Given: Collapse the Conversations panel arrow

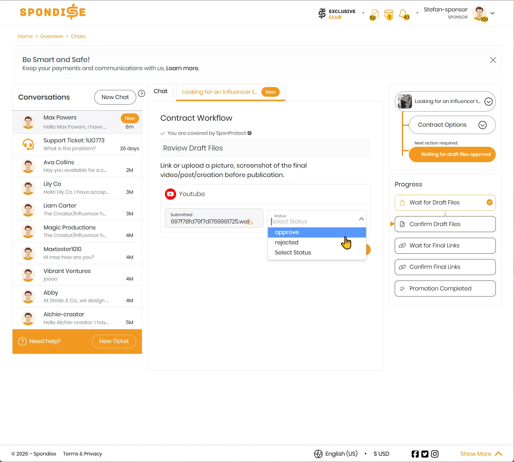Looking at the screenshot, I should (141, 93).
